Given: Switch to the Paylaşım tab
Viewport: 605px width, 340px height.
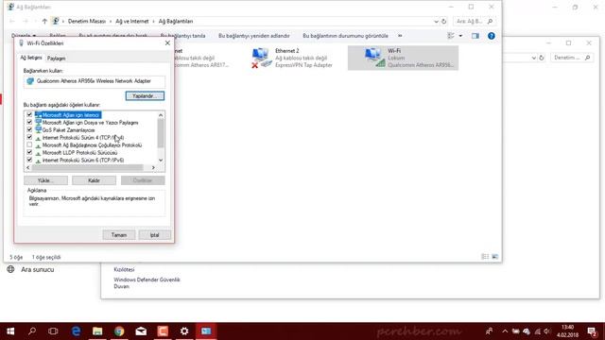Looking at the screenshot, I should (x=57, y=59).
